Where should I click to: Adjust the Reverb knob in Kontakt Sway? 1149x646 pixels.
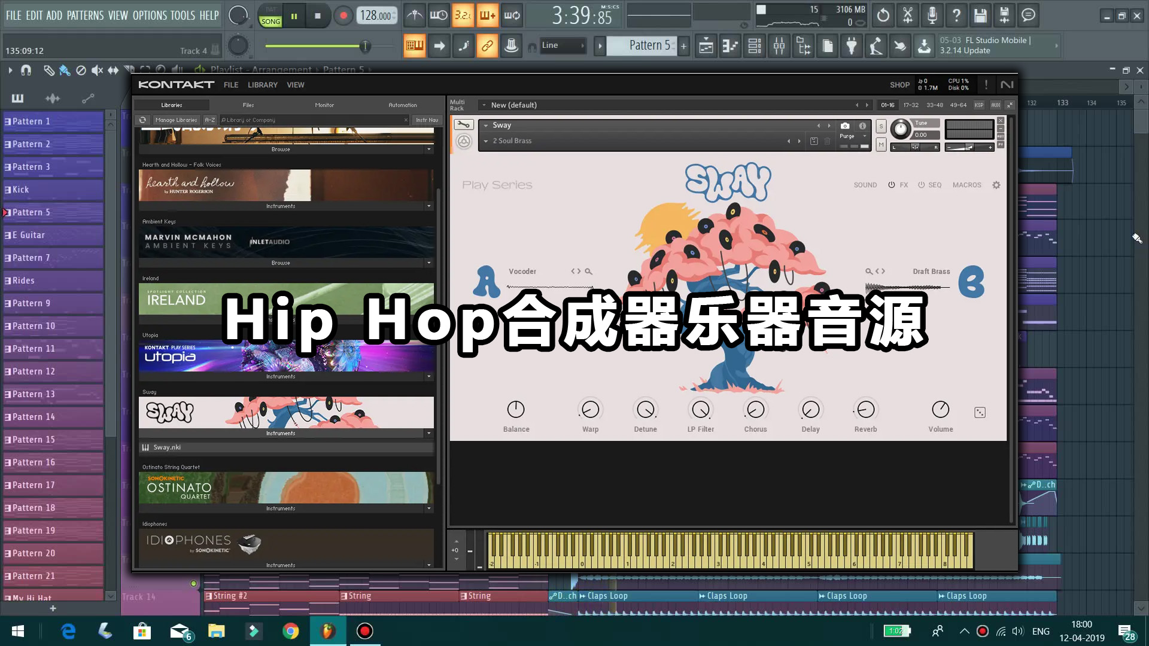[865, 409]
